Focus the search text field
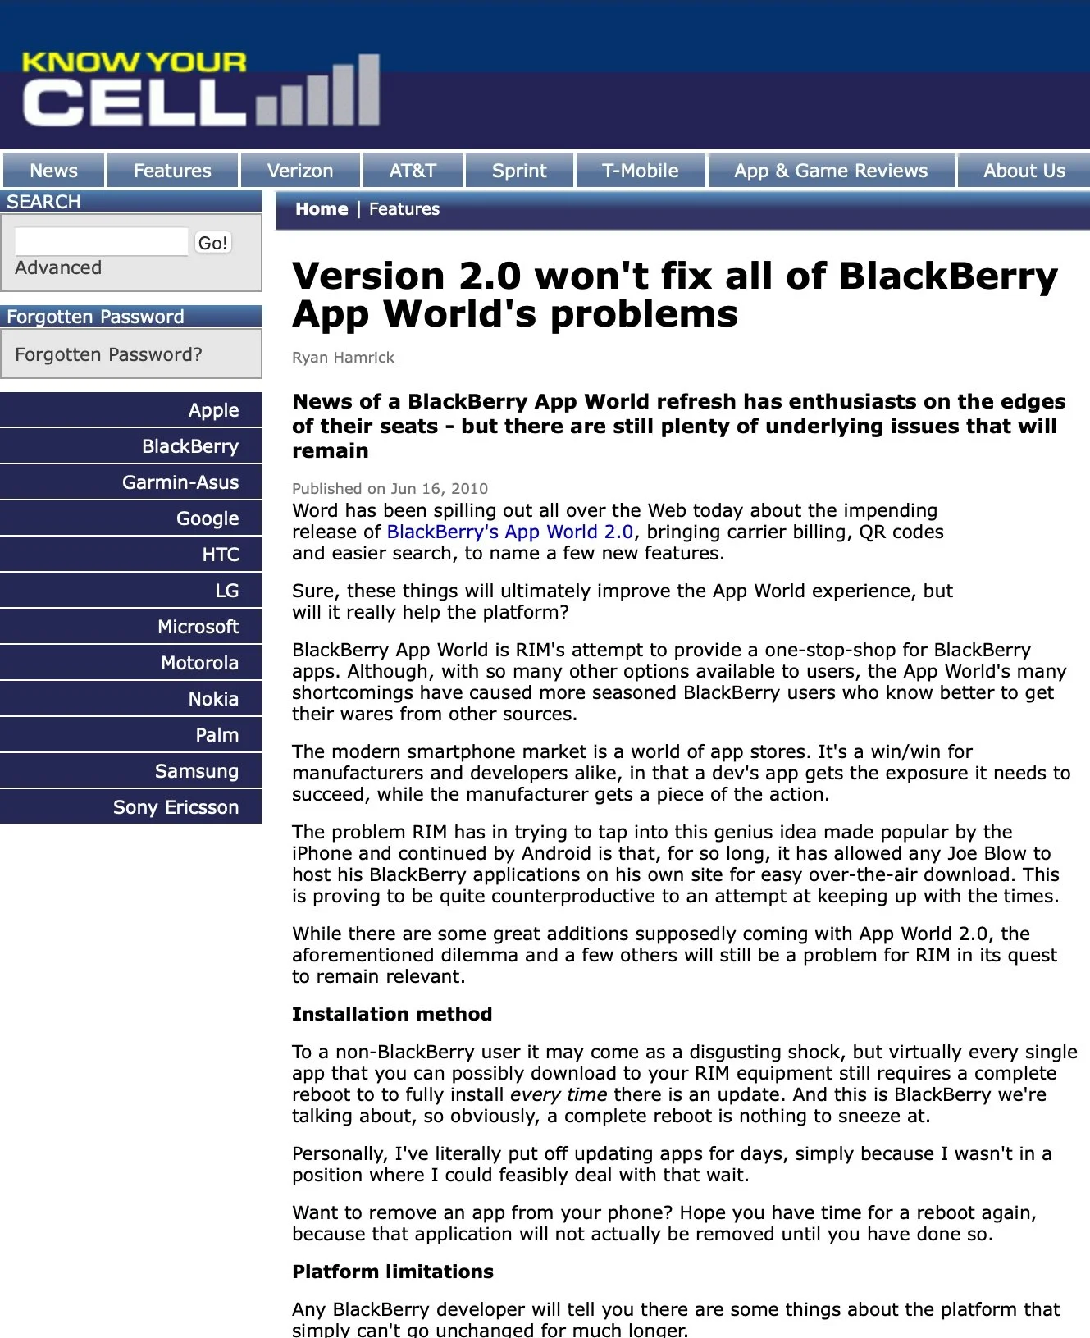The image size is (1090, 1338). pos(102,242)
